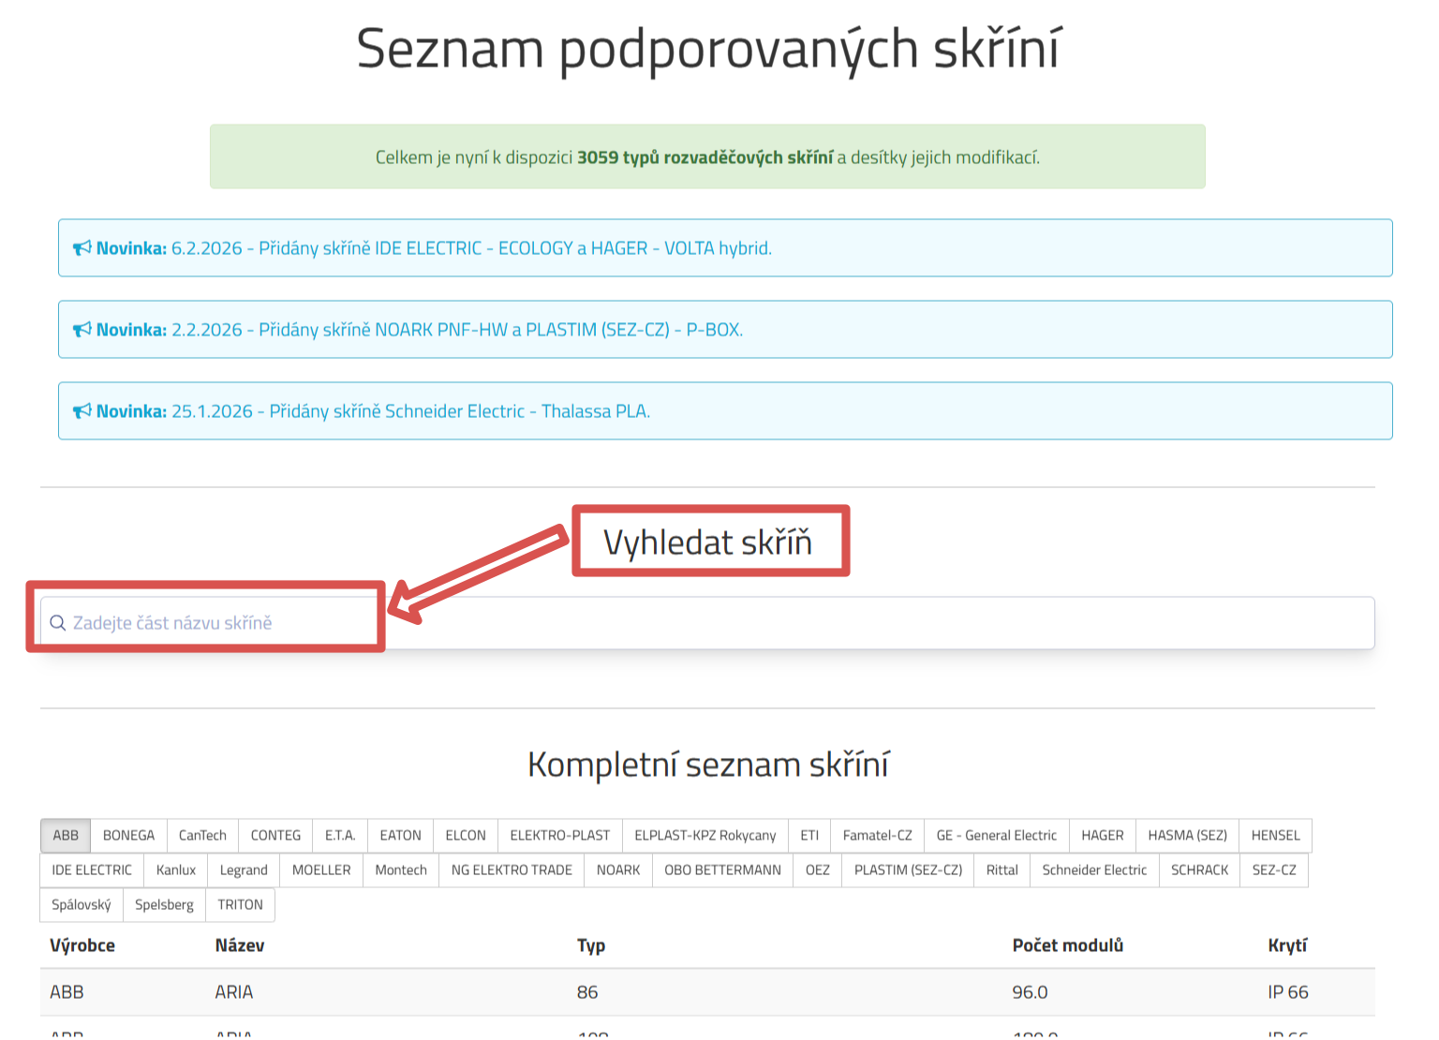Image resolution: width=1439 pixels, height=1040 pixels.
Task: Choose the TRITON manufacturer tab
Action: (x=240, y=904)
